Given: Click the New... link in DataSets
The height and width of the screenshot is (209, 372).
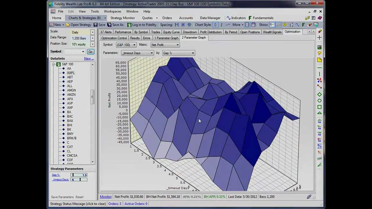Looking at the screenshot, I should click(89, 59).
